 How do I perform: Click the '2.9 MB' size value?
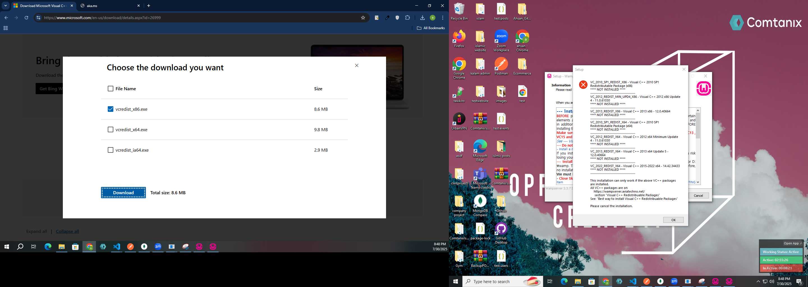click(321, 150)
